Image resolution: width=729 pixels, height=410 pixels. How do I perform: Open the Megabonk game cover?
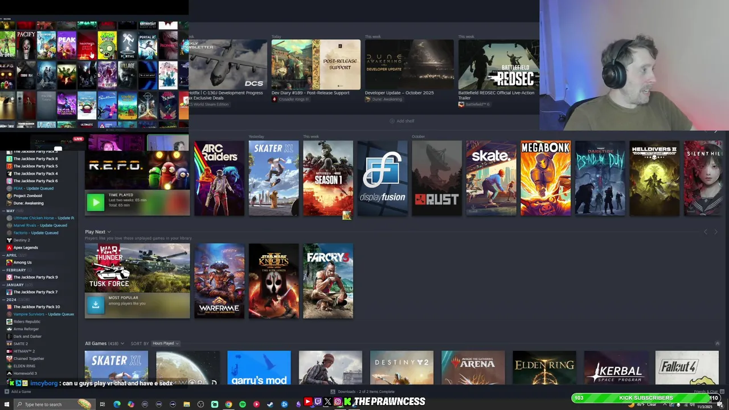point(546,178)
